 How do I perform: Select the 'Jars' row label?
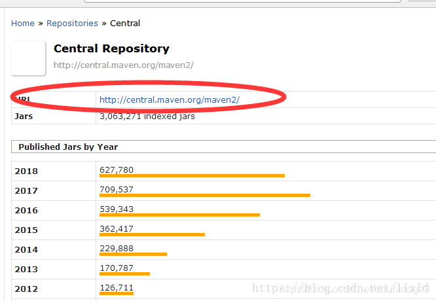point(24,116)
